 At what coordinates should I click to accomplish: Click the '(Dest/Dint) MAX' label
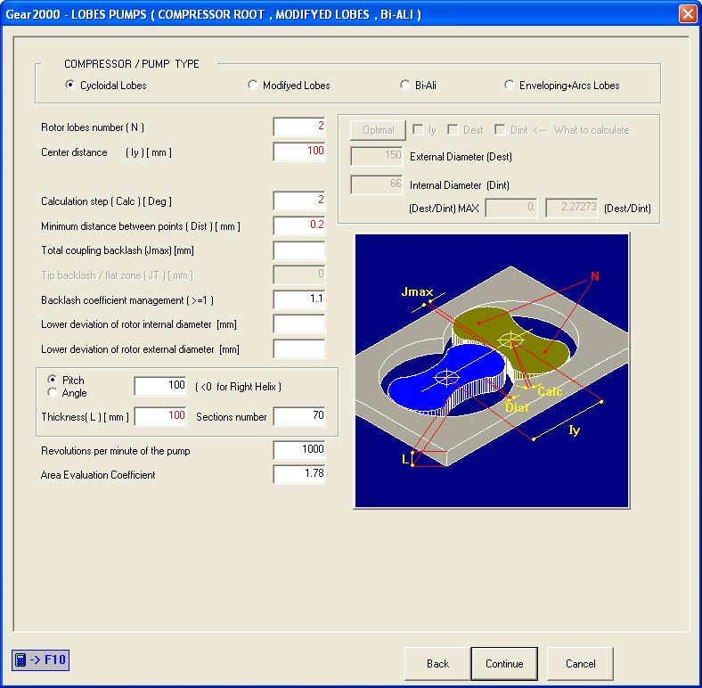[444, 209]
